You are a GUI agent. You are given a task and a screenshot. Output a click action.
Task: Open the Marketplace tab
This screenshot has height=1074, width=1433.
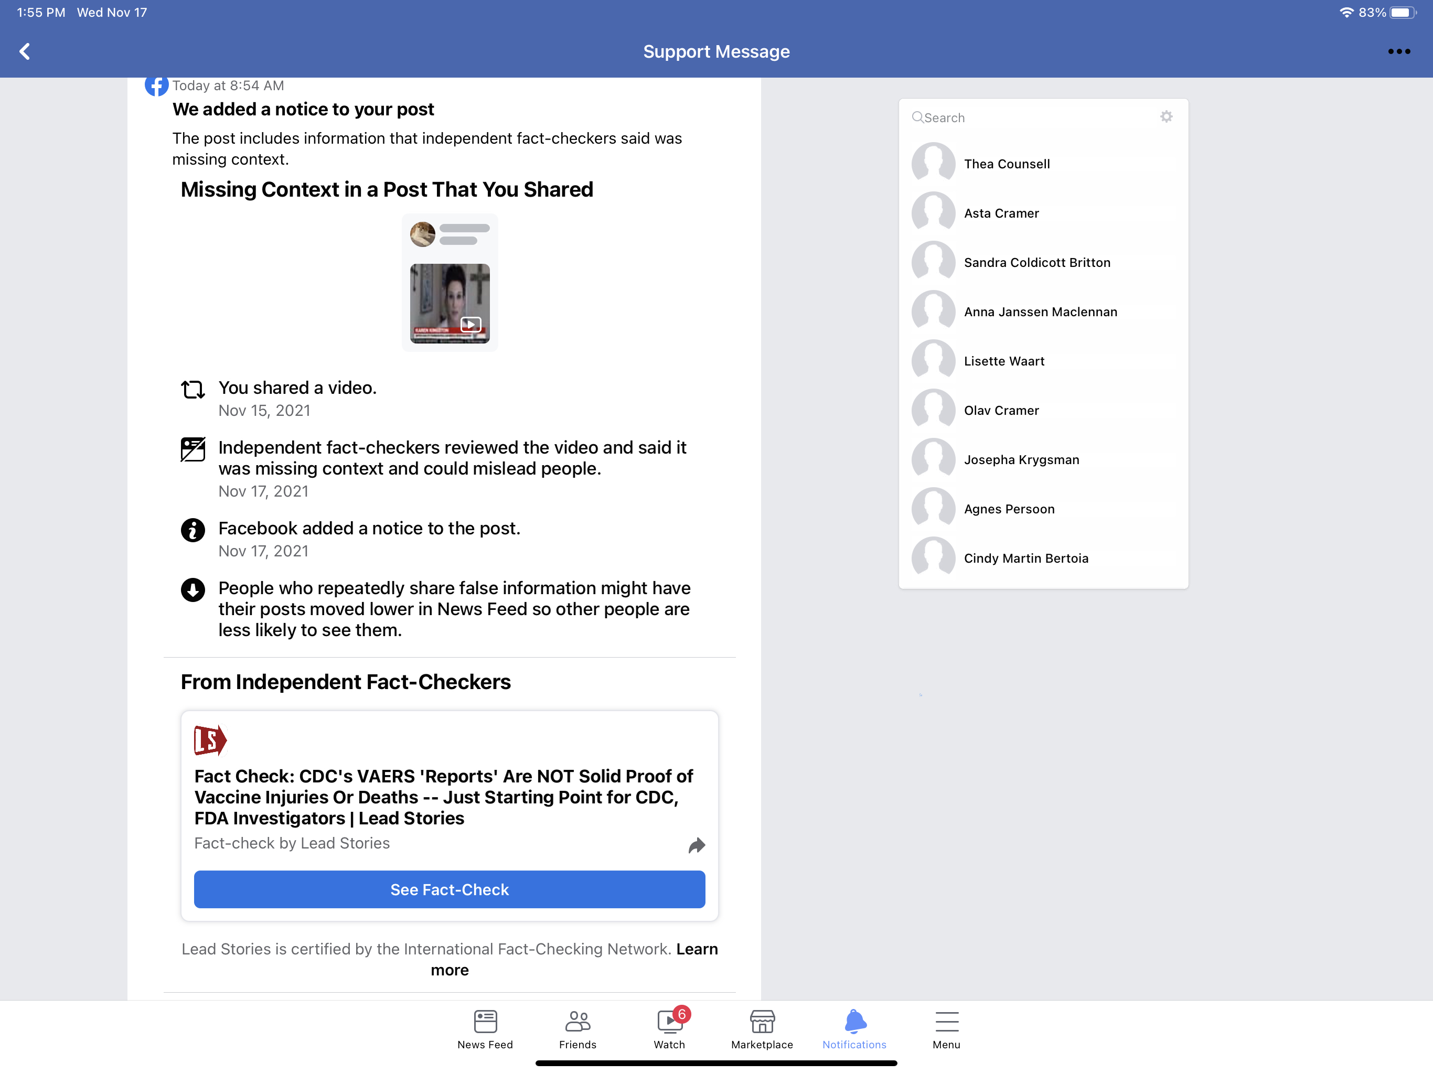762,1029
